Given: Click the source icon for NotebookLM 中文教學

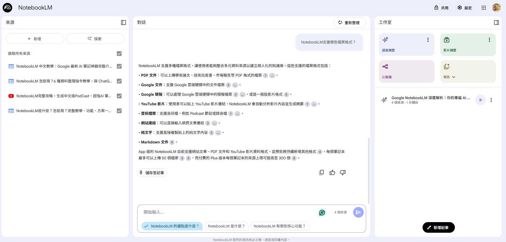Looking at the screenshot, I should (11, 66).
